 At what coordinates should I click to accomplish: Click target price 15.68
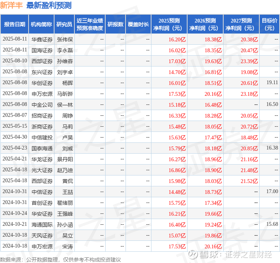272,224
